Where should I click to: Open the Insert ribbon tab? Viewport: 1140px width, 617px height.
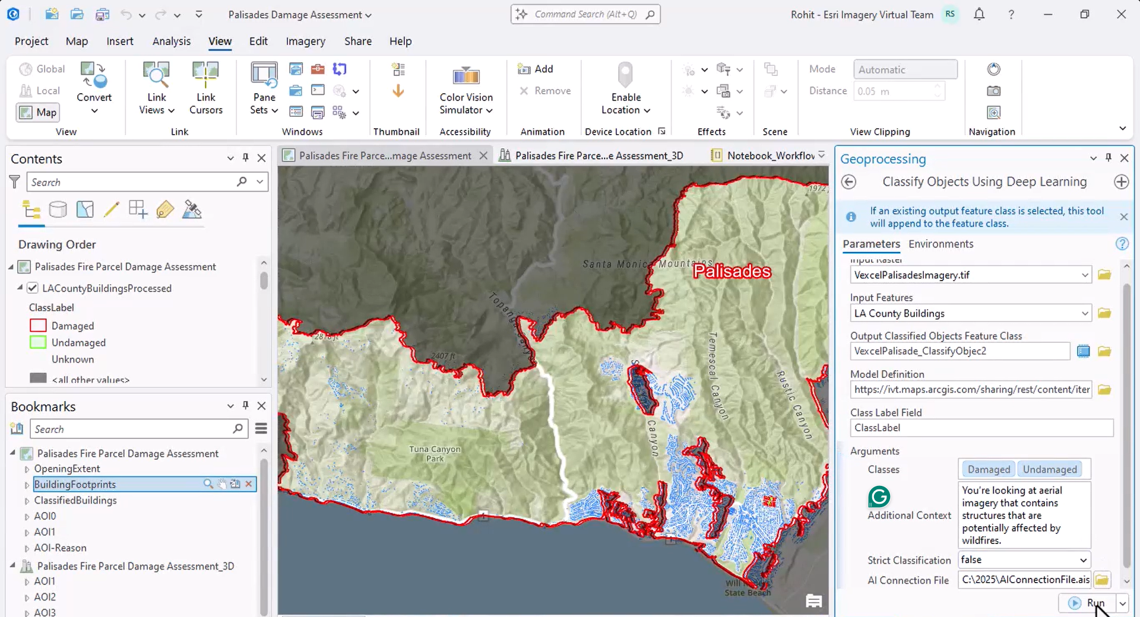[120, 41]
